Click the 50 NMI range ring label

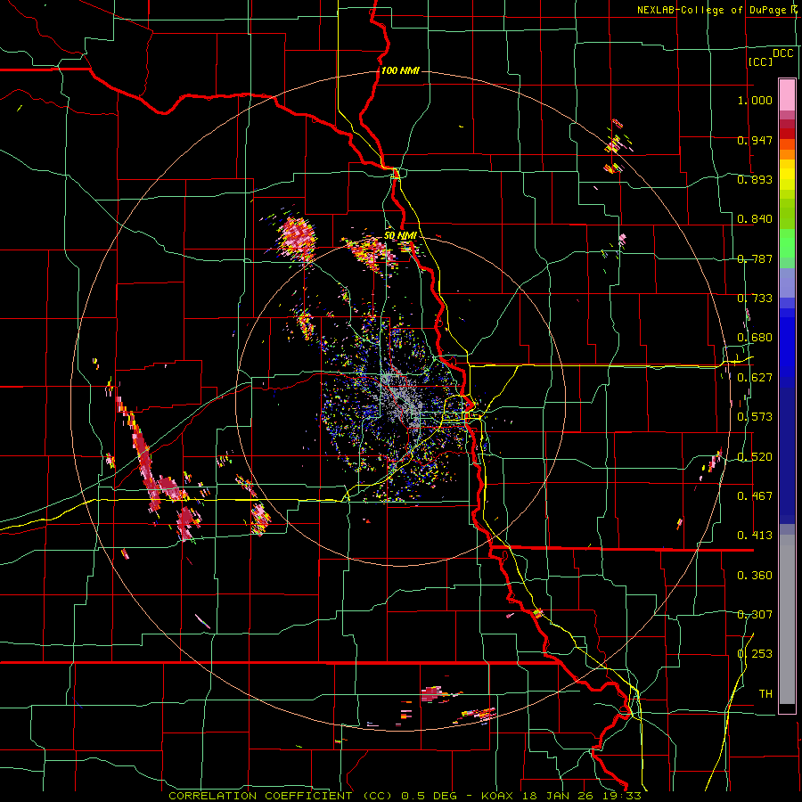[x=400, y=235]
